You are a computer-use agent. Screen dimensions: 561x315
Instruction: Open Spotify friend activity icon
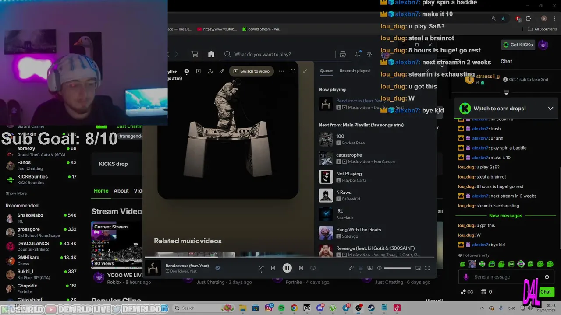[369, 54]
